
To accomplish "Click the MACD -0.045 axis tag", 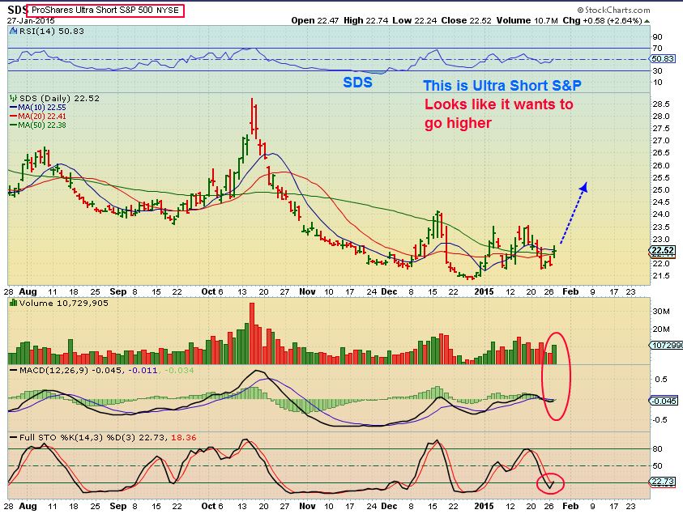I will point(664,401).
